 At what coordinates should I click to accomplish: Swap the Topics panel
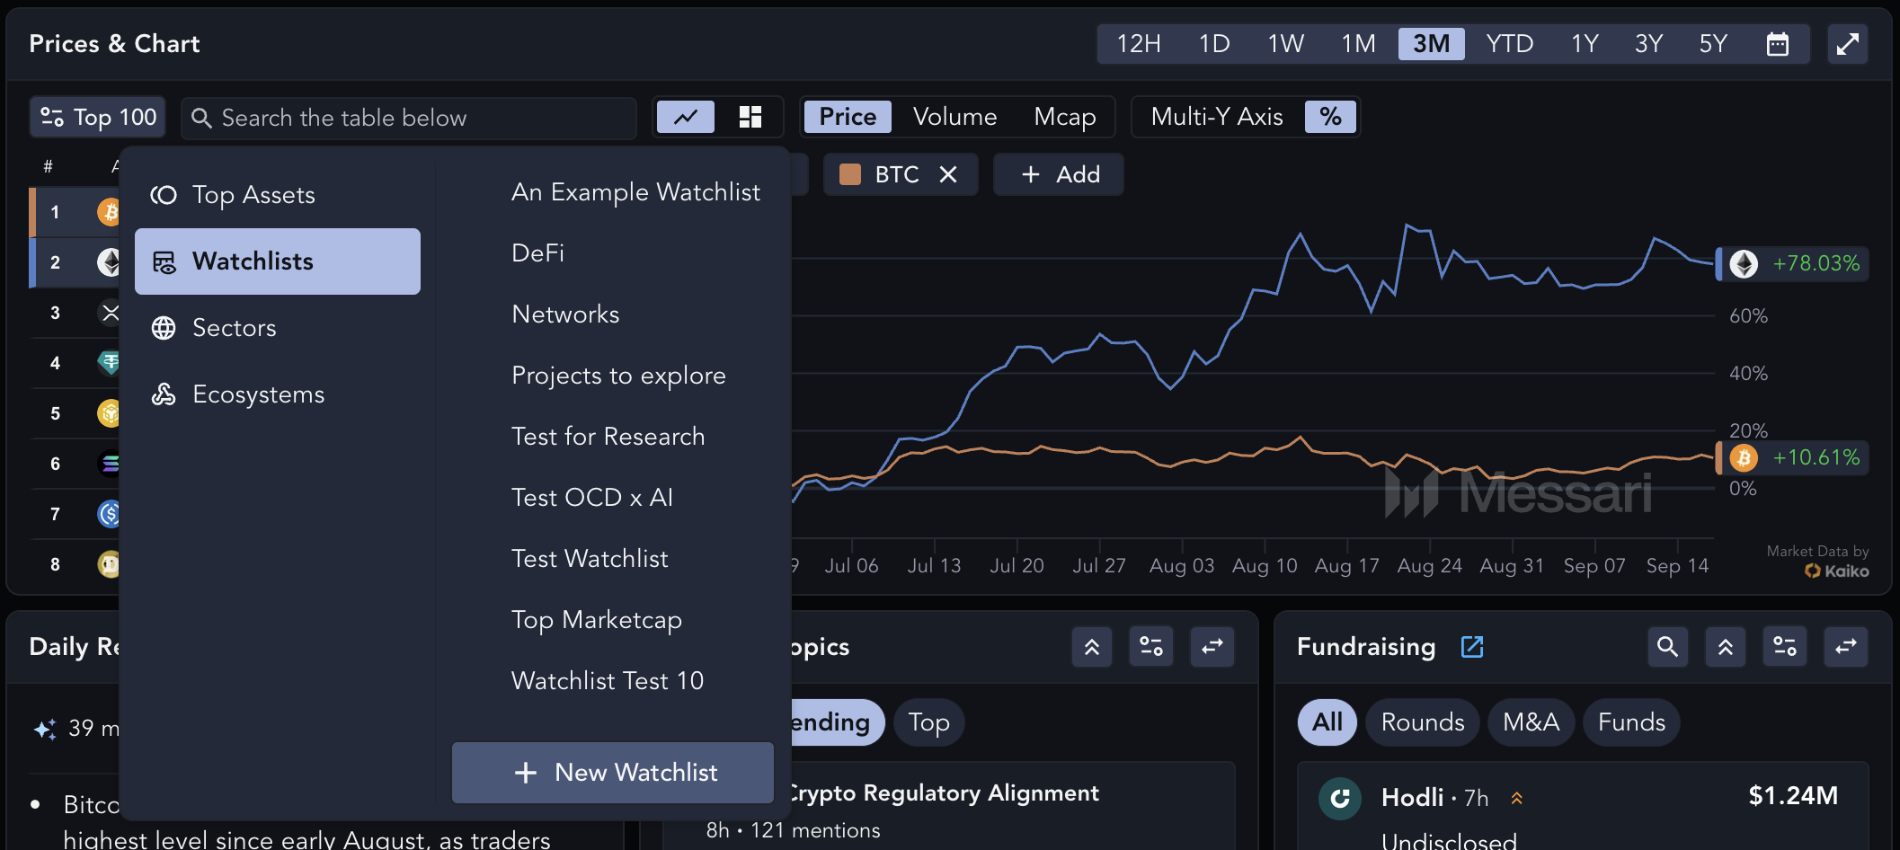1212,647
